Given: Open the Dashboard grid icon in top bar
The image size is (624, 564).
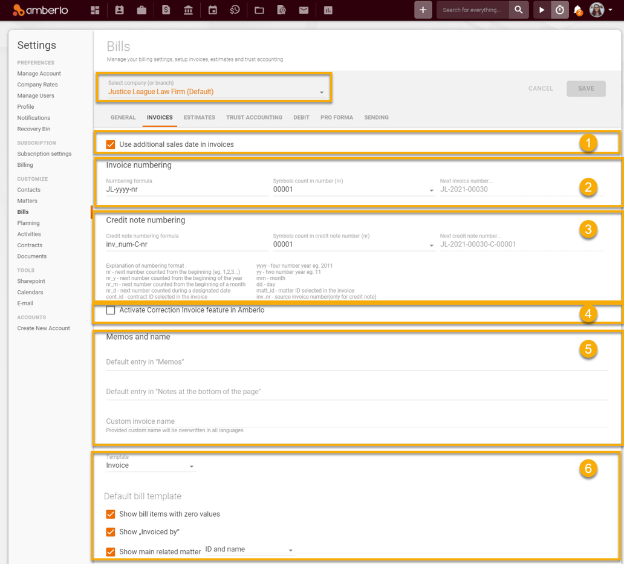Looking at the screenshot, I should tap(95, 10).
